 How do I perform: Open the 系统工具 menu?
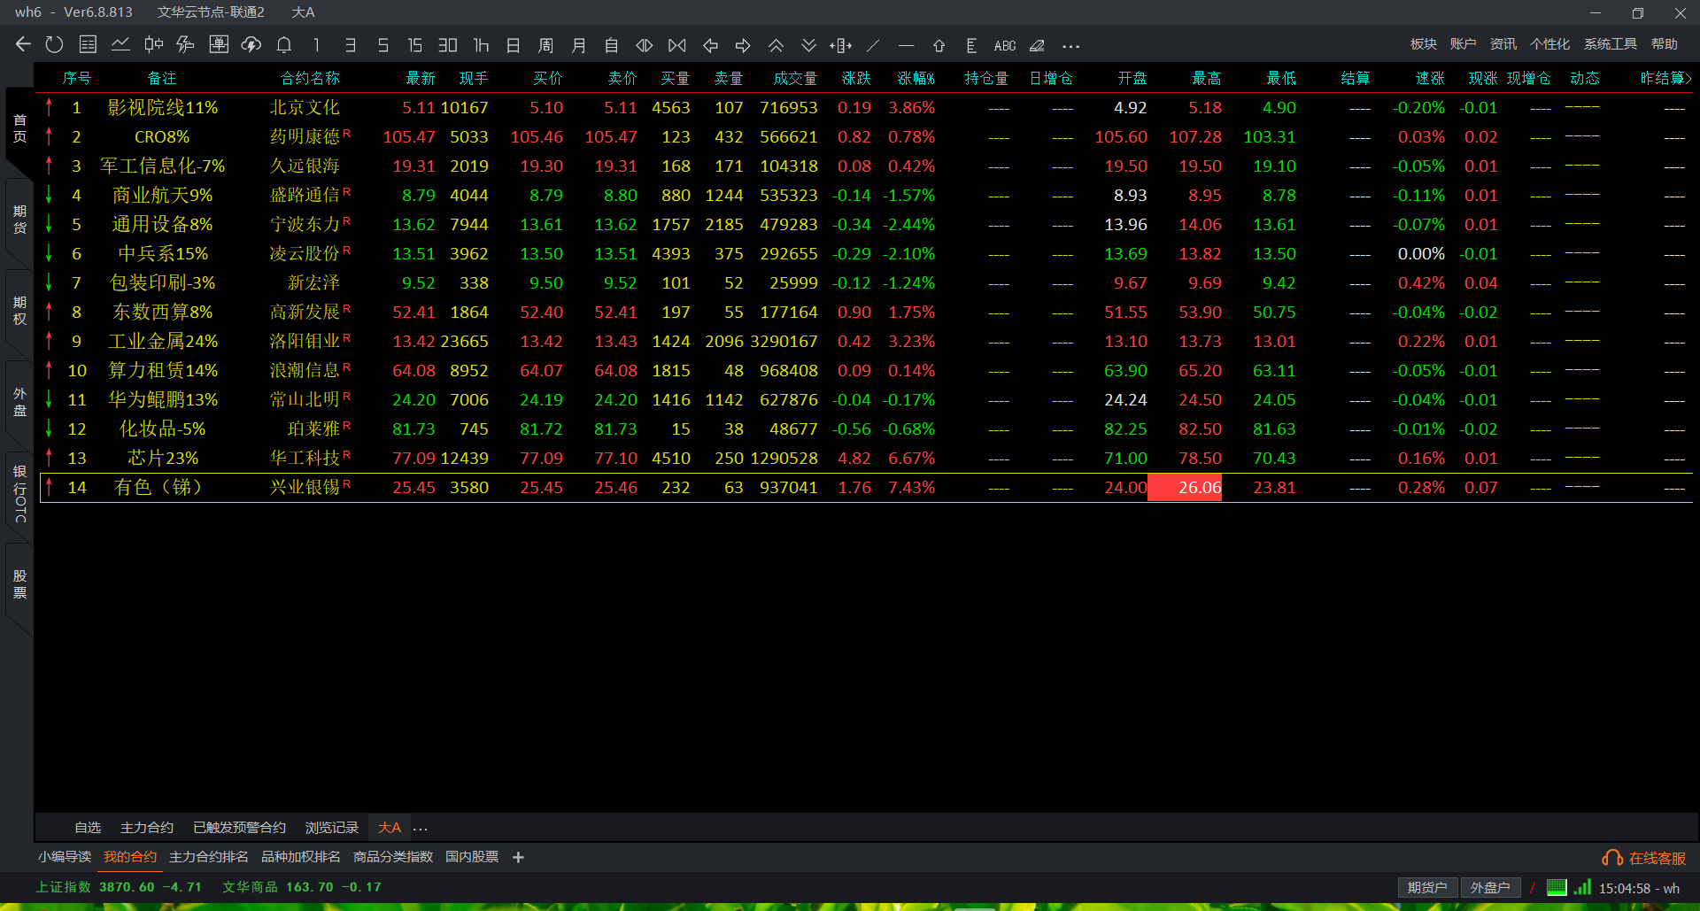point(1611,44)
